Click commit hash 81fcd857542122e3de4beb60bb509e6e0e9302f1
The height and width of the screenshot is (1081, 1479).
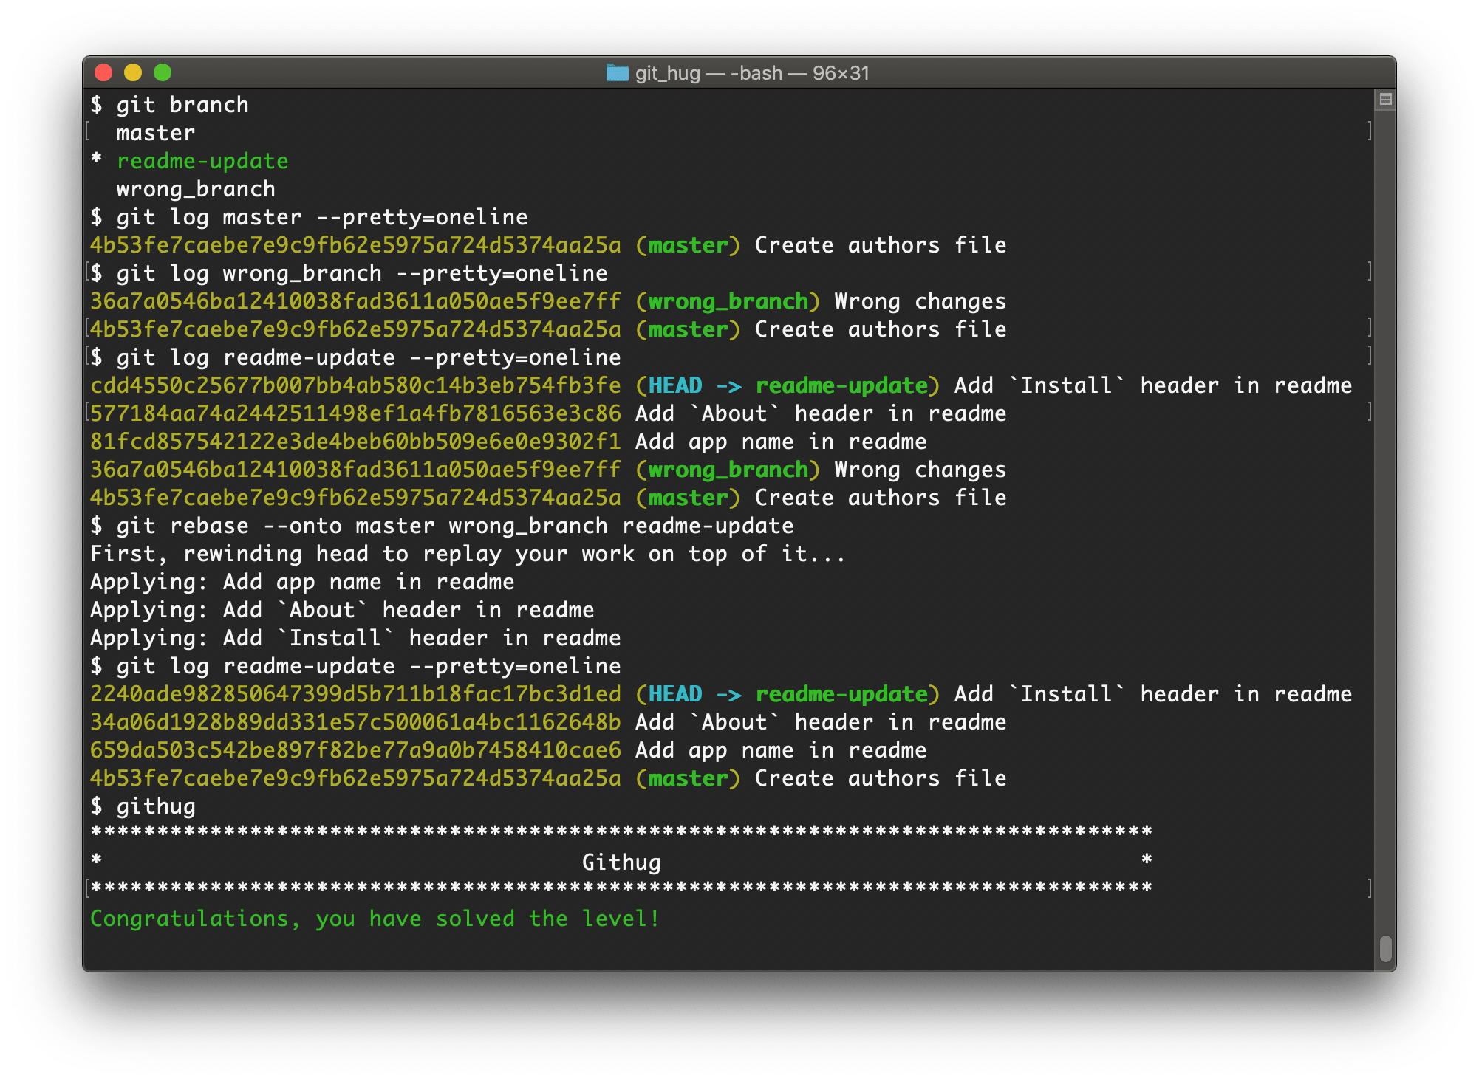[x=355, y=442]
